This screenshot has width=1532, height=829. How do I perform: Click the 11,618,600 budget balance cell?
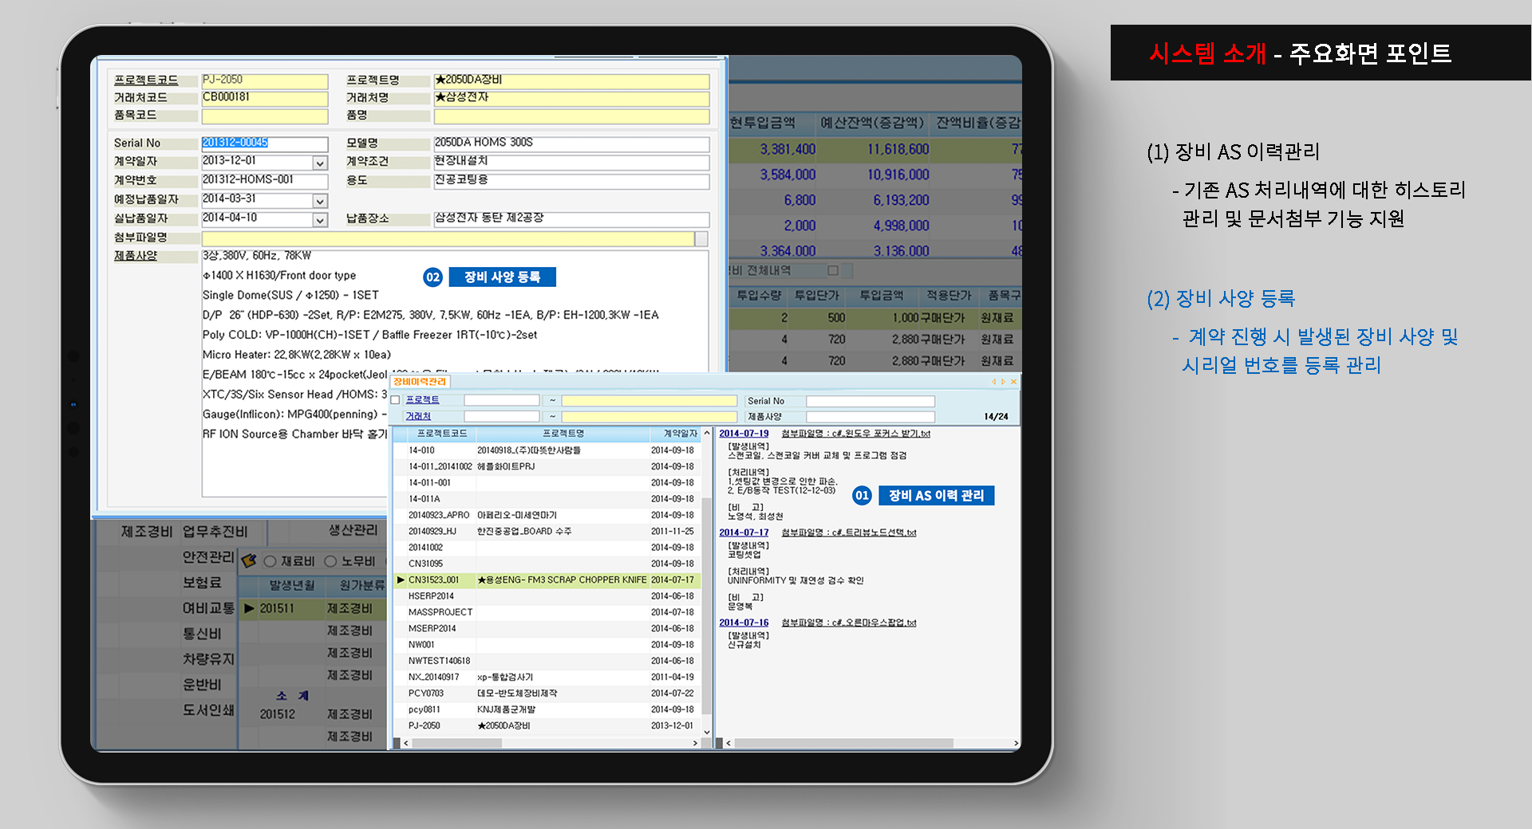pos(898,149)
